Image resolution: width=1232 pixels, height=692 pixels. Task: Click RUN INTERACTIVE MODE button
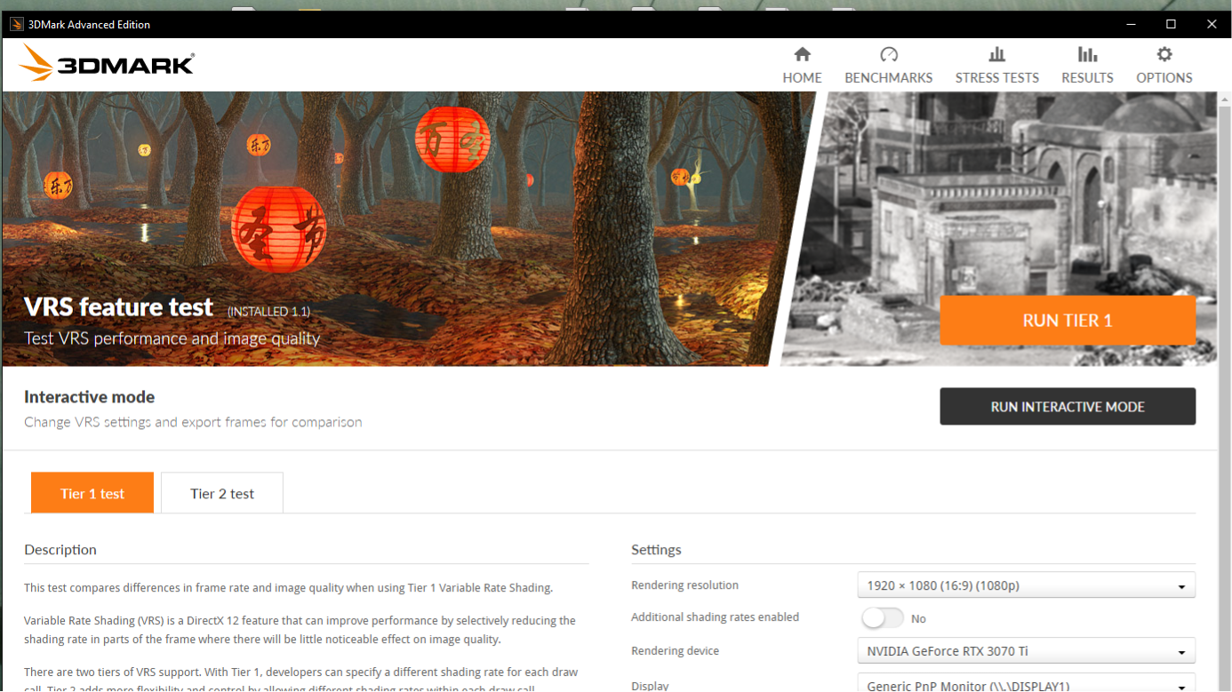(x=1068, y=407)
